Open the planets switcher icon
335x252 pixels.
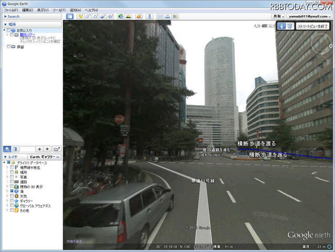coord(139,16)
